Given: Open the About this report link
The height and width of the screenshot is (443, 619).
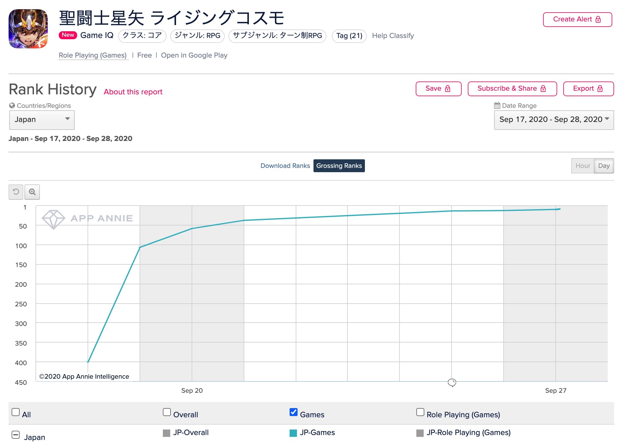Looking at the screenshot, I should [x=133, y=92].
